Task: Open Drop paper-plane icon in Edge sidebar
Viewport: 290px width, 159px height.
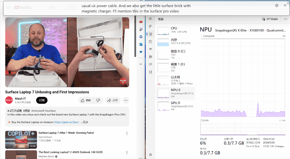Action: 141,52
